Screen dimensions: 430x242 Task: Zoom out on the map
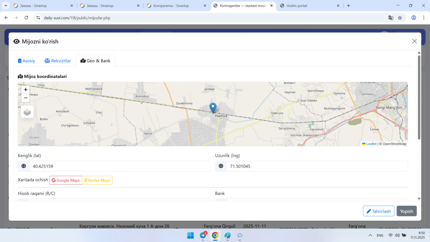click(26, 98)
